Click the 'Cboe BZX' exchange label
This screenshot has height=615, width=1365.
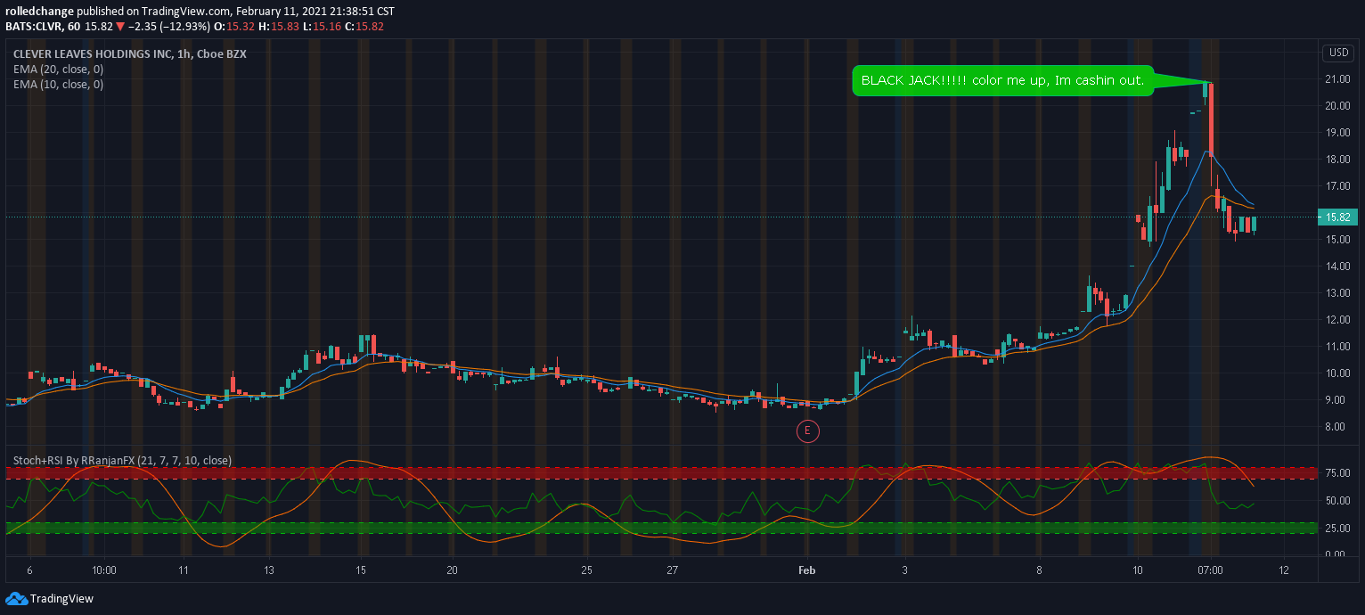(221, 53)
